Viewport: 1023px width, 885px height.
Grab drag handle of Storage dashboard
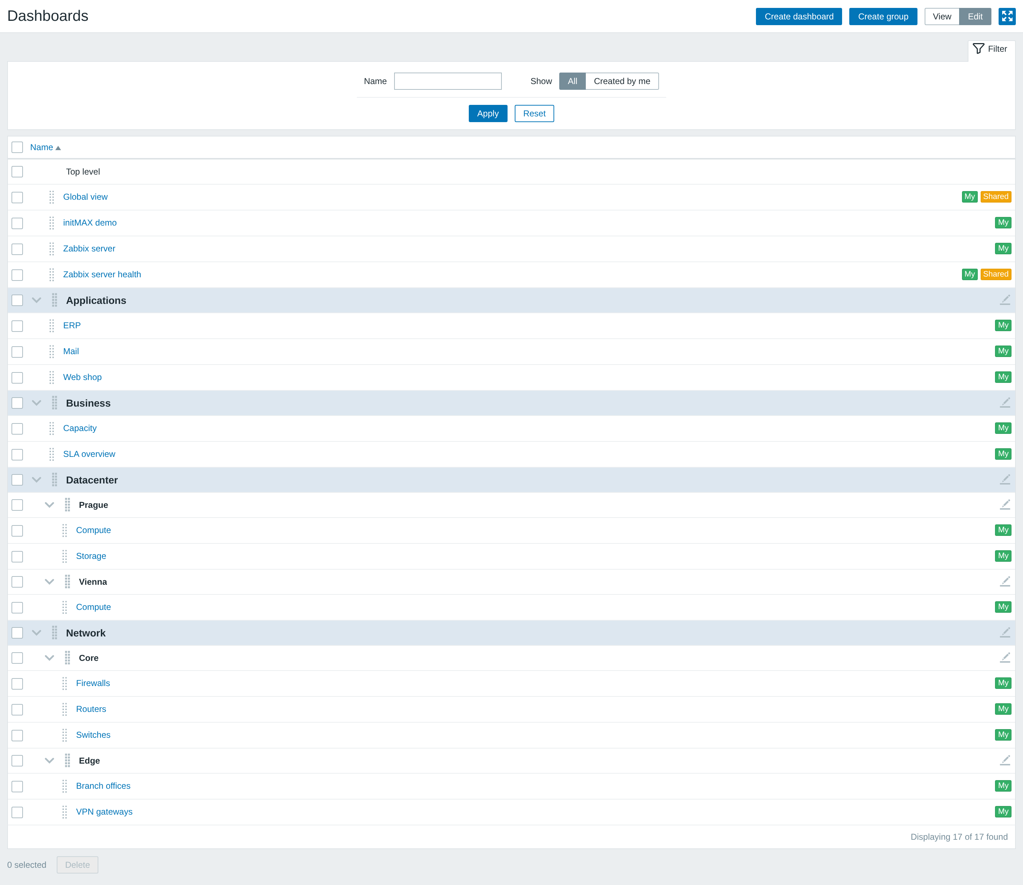pos(65,556)
